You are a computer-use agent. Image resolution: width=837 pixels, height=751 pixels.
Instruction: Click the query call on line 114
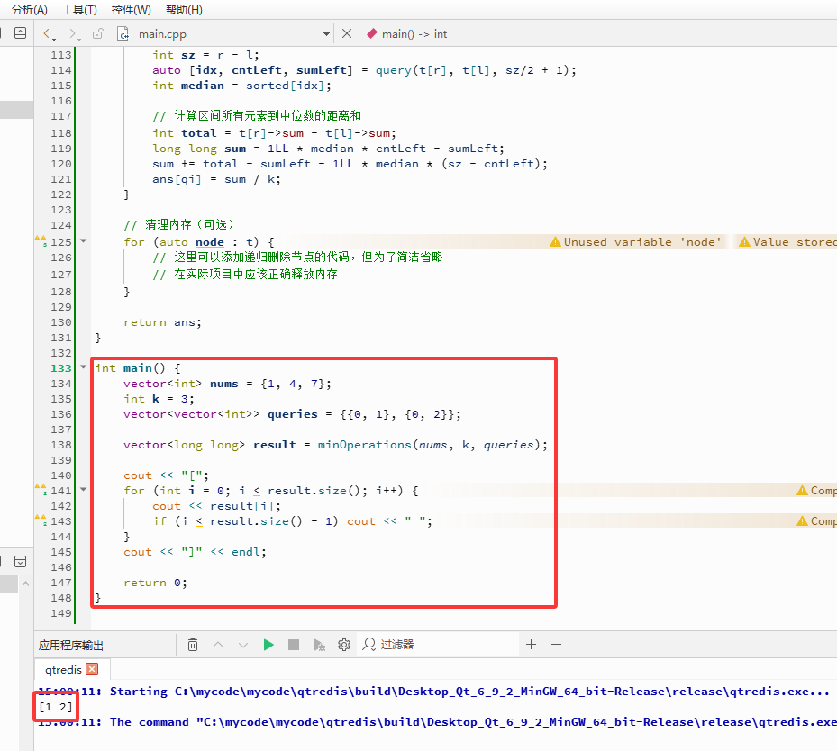[394, 70]
